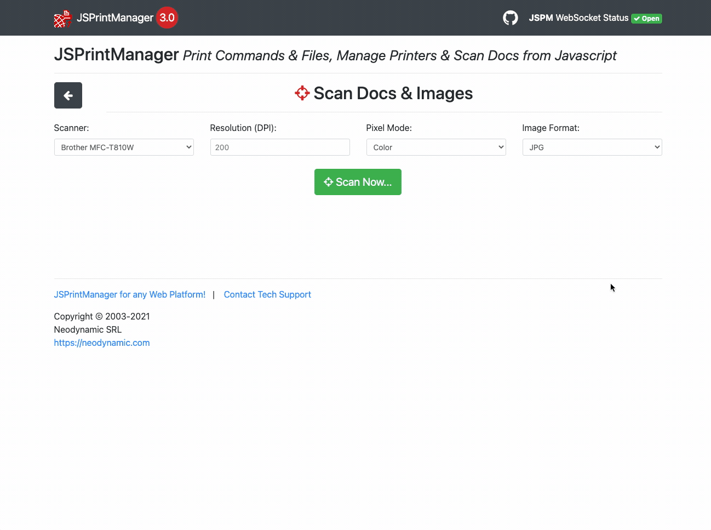This screenshot has height=530, width=711.
Task: Open the Scanner dropdown
Action: point(124,147)
